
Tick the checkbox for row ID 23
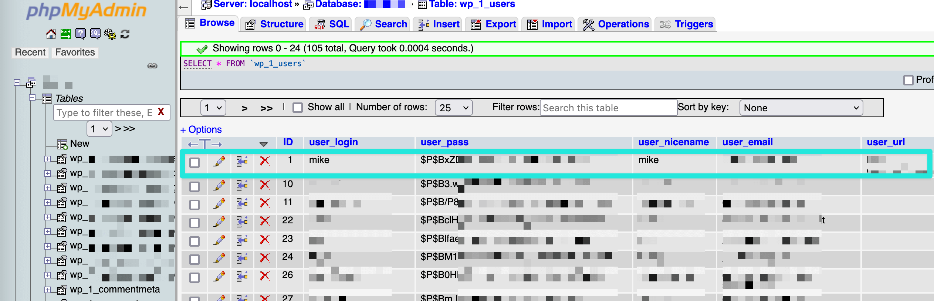[194, 241]
